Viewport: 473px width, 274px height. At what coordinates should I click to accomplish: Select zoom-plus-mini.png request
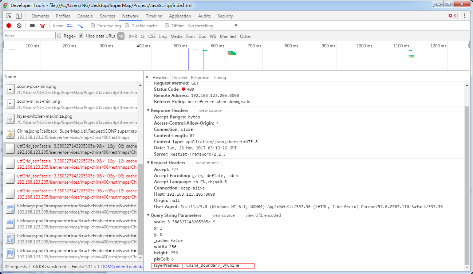70,89
